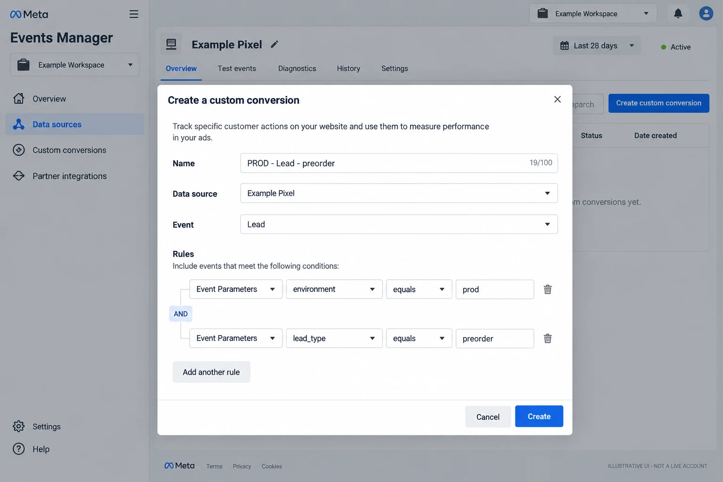723x482 pixels.
Task: Click the Create button in the dialog
Action: (x=539, y=417)
